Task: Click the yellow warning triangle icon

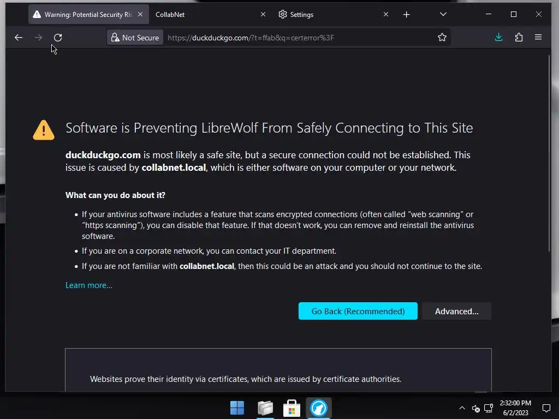Action: click(x=44, y=130)
